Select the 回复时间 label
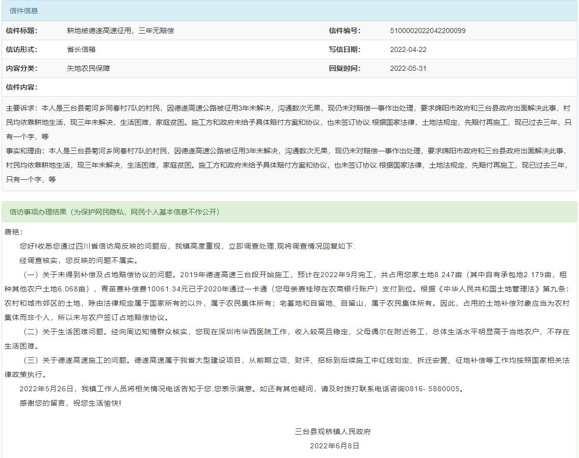 tap(345, 68)
